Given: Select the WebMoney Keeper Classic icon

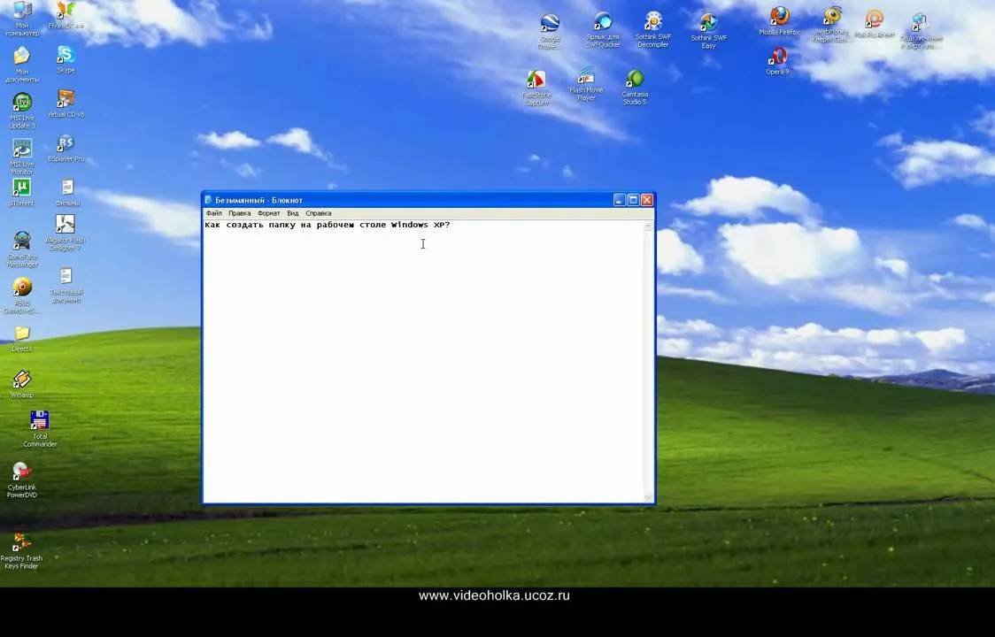Looking at the screenshot, I should tap(831, 25).
